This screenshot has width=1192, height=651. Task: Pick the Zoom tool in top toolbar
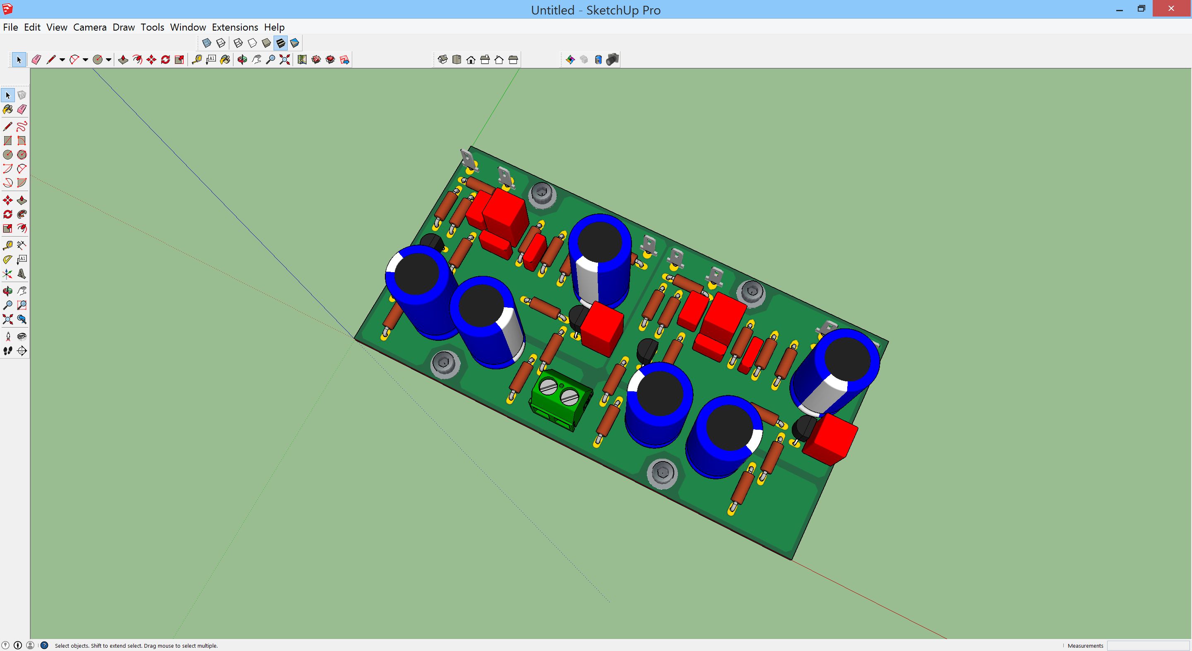(271, 60)
